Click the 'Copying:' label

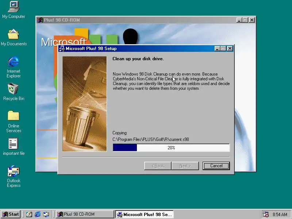(x=120, y=133)
